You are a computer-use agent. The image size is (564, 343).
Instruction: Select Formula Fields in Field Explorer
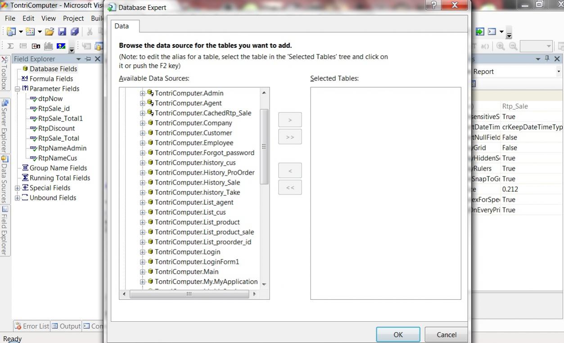(51, 79)
